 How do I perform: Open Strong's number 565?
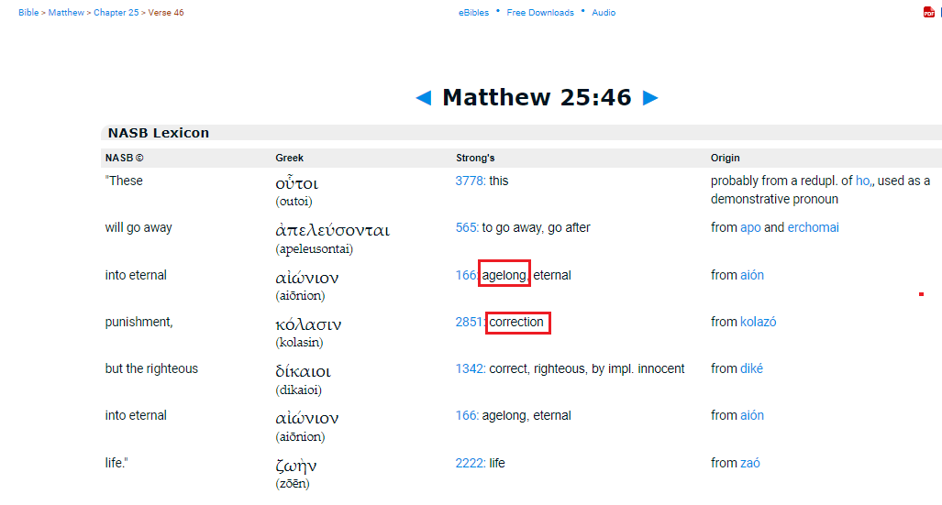click(466, 227)
